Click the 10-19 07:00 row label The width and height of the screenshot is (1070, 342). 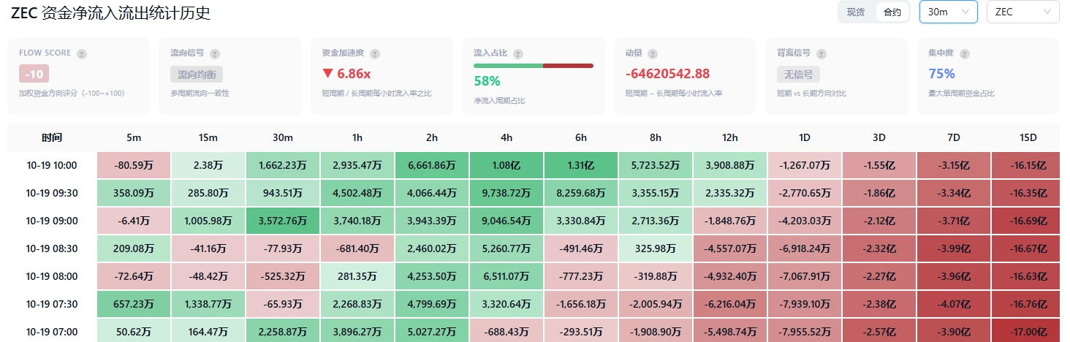[52, 332]
